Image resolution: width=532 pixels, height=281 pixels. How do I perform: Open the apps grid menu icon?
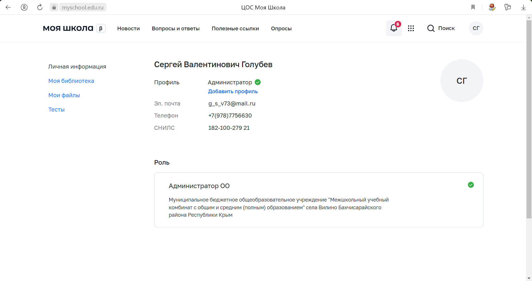pyautogui.click(x=411, y=28)
